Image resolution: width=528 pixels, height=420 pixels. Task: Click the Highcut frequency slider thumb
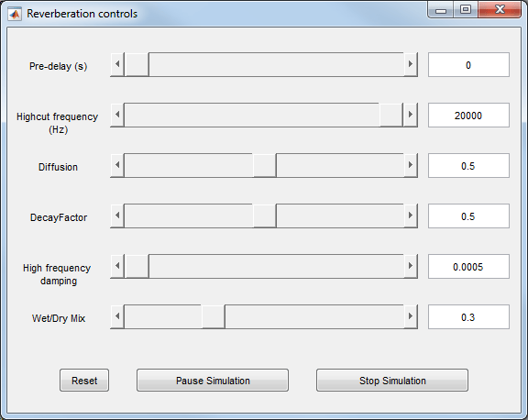pos(391,115)
